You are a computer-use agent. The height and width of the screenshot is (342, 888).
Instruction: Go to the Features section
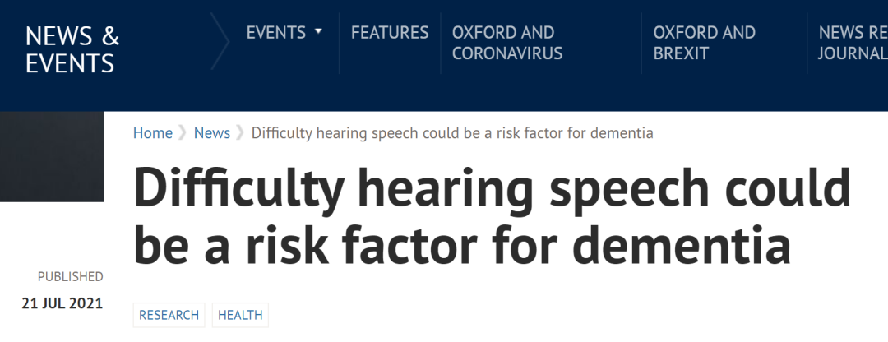(390, 32)
